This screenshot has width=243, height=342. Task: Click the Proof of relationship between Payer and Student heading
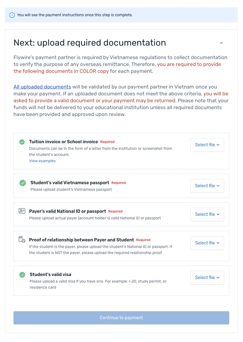81,240
